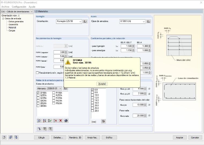Click the middle settings icon beside reset arrow
This screenshot has height=145, width=204.
click(45, 129)
